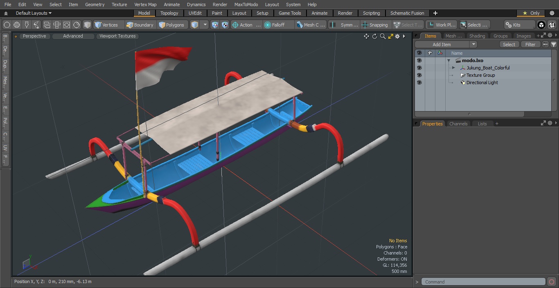This screenshot has width=559, height=288.
Task: Select Directional Light item in list
Action: pos(482,83)
